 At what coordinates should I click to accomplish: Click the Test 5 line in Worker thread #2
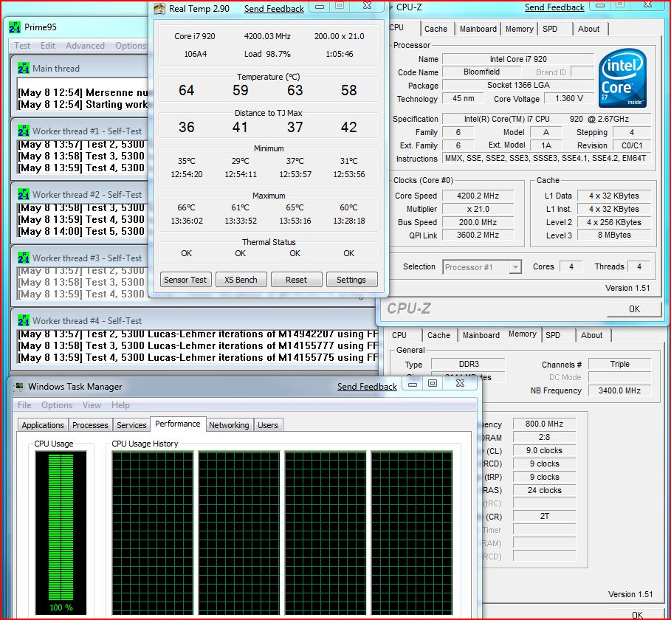pos(81,232)
